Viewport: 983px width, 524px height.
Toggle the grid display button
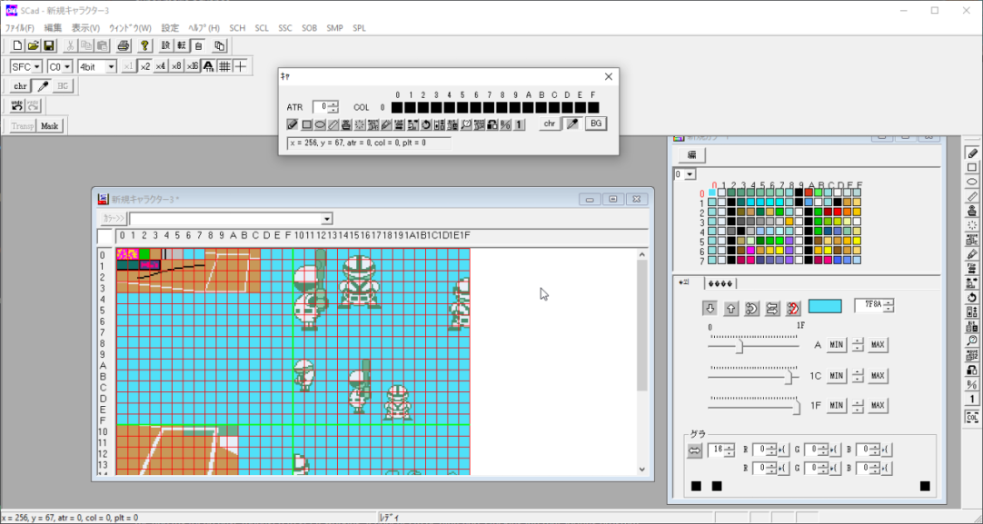coord(224,66)
